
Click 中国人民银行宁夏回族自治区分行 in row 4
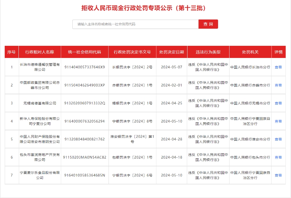tap(250, 121)
